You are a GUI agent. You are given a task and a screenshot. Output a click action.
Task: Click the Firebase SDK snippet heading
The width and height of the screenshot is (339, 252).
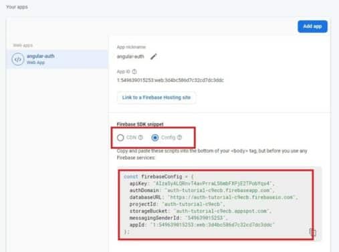click(x=140, y=124)
